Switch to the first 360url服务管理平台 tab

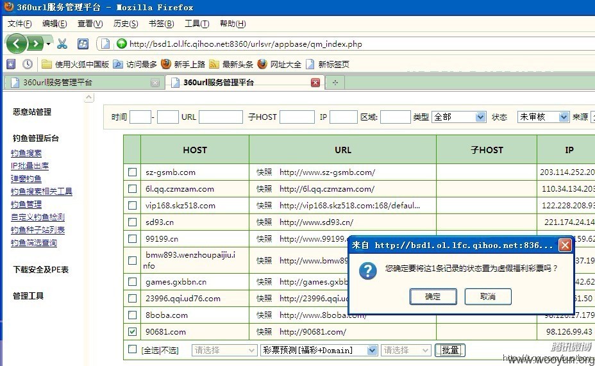(83, 82)
